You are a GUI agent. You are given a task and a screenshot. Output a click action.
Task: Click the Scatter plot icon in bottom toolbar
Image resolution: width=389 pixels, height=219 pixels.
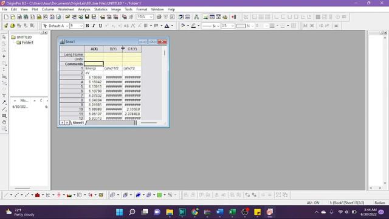(x=16, y=195)
